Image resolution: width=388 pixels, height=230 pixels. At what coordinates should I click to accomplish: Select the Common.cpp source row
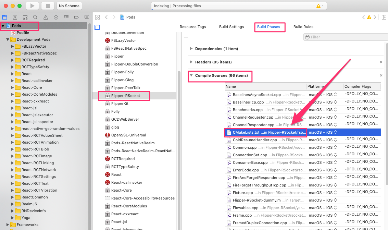click(x=303, y=147)
